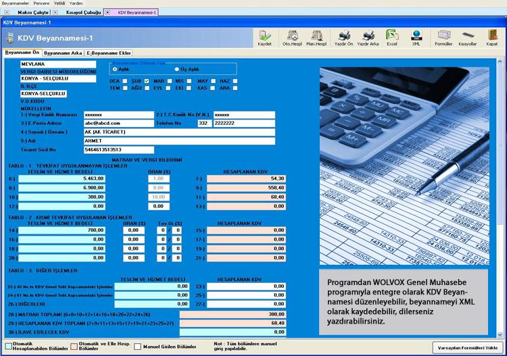Switch to the Beyanname Arka tab
Image resolution: width=507 pixels, height=356 pixels.
[x=63, y=53]
